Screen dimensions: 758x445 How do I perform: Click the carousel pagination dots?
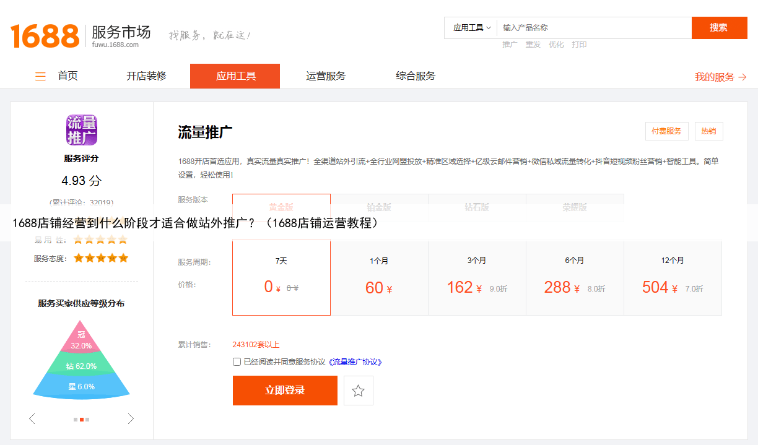click(x=81, y=420)
